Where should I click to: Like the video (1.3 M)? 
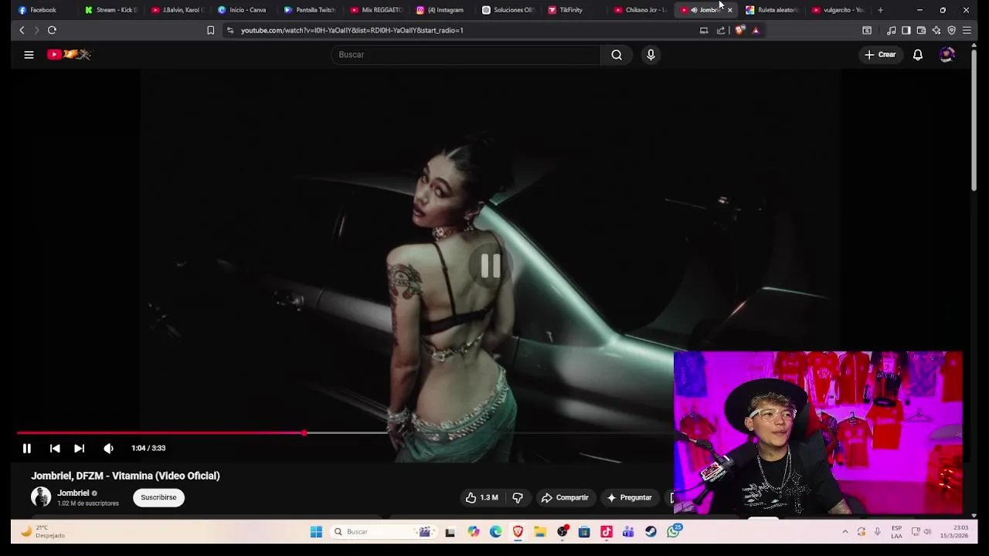[481, 497]
